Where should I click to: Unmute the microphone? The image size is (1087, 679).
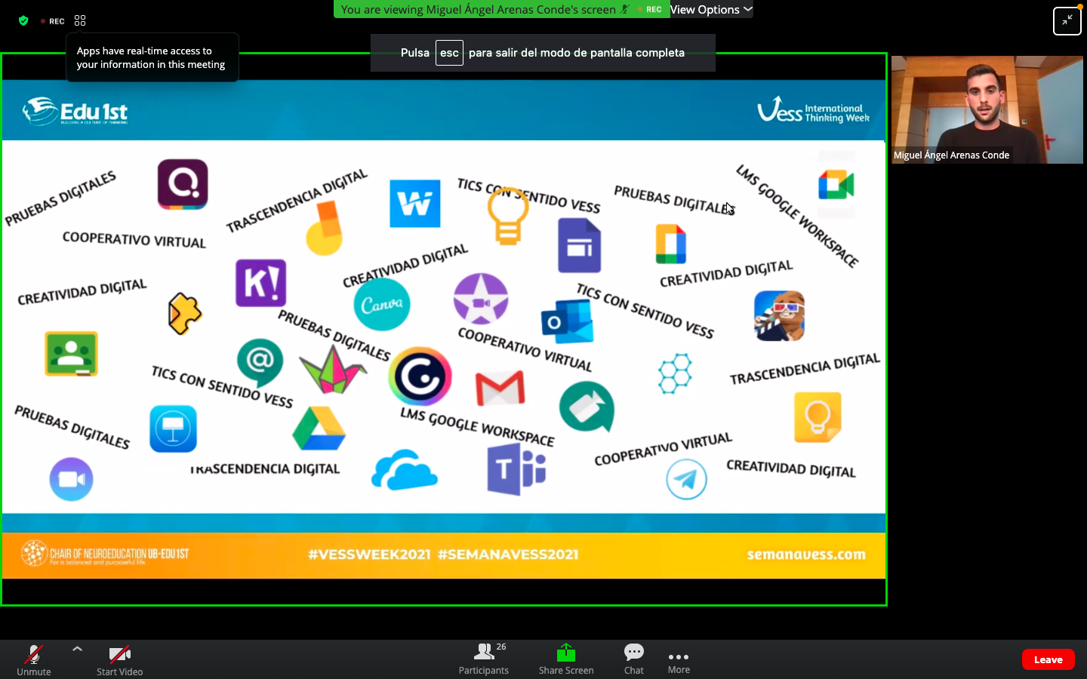pos(34,659)
